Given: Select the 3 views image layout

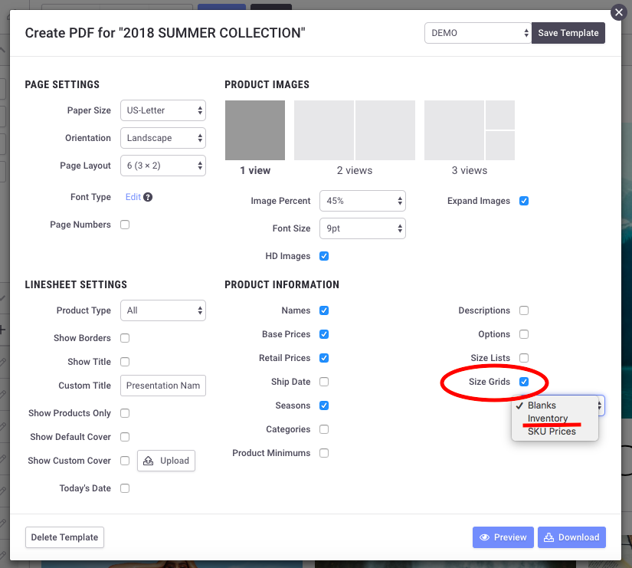Looking at the screenshot, I should pos(469,130).
